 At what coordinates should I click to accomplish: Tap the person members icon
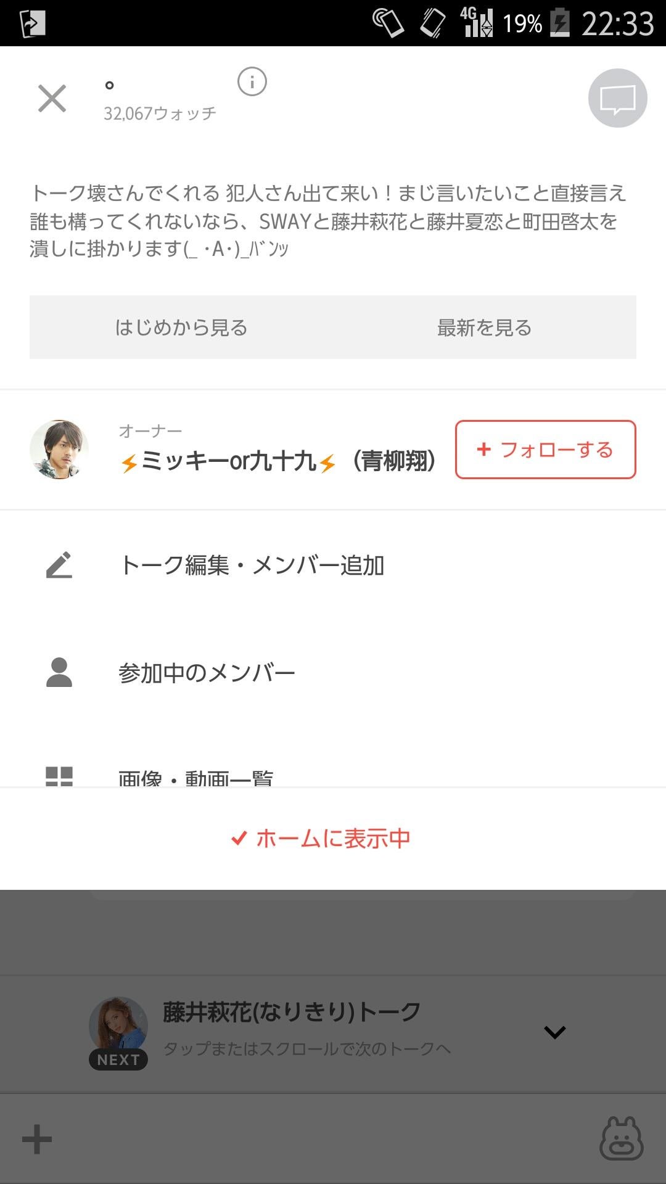tap(59, 672)
